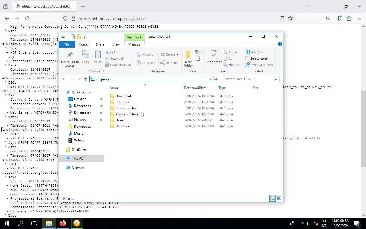Open Firefox Extensions puzzle icon
The height and width of the screenshot is (229, 366).
coord(349,18)
